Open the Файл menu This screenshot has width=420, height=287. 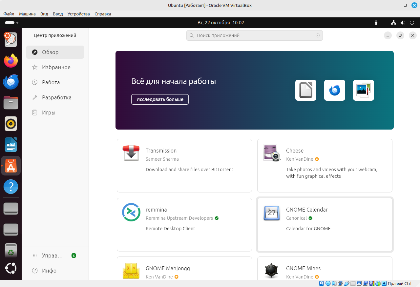click(9, 14)
